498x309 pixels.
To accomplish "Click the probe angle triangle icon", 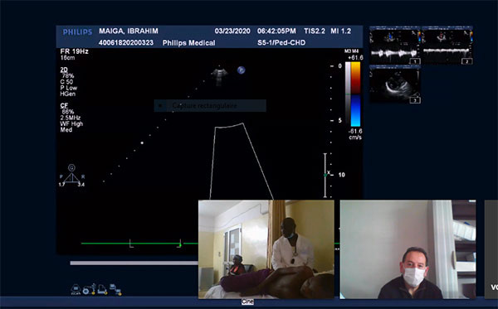I will coord(72,176).
